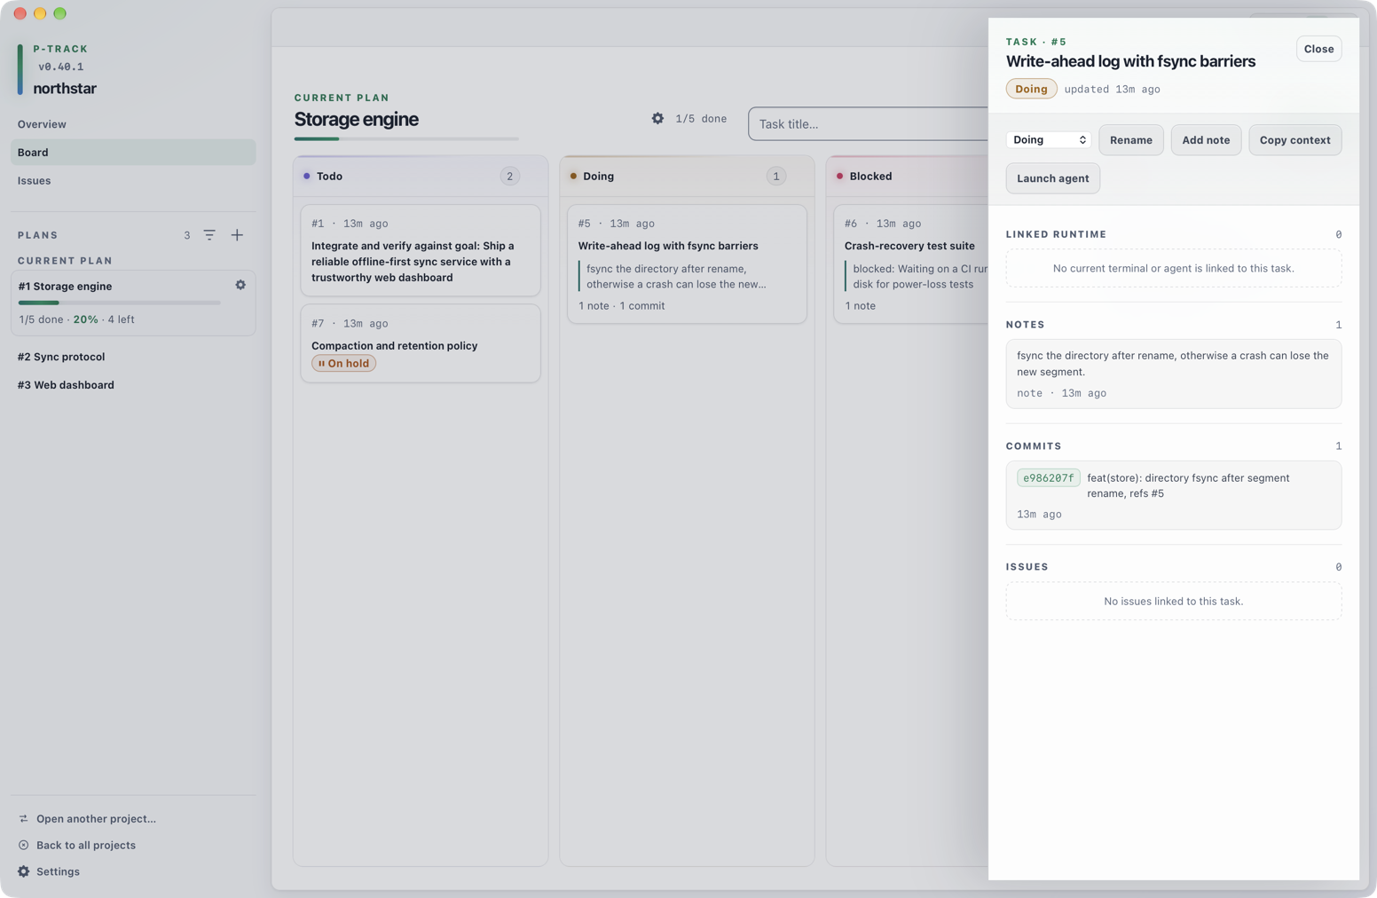Click the filter plans icon
Image resolution: width=1377 pixels, height=898 pixels.
pyautogui.click(x=209, y=235)
